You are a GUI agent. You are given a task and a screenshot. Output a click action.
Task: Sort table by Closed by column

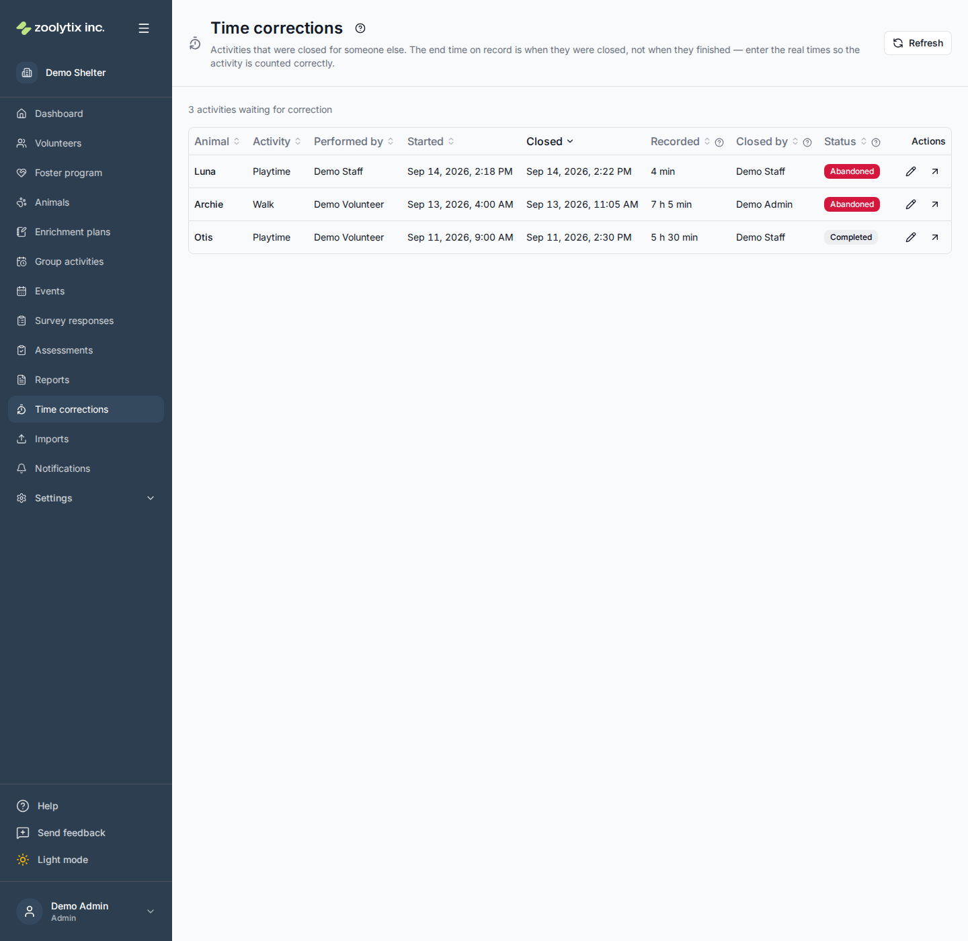767,141
